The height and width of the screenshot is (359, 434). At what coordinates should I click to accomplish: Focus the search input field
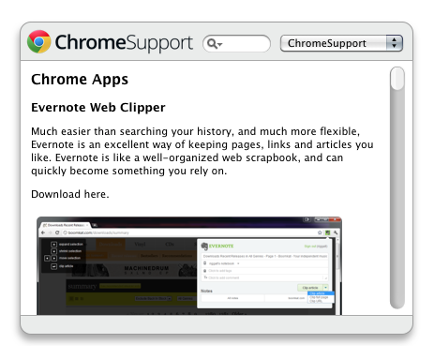[x=236, y=43]
